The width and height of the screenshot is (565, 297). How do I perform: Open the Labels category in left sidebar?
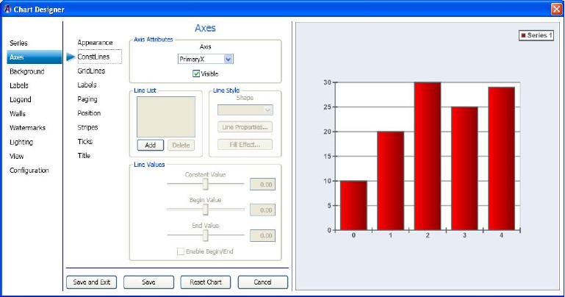pyautogui.click(x=19, y=85)
